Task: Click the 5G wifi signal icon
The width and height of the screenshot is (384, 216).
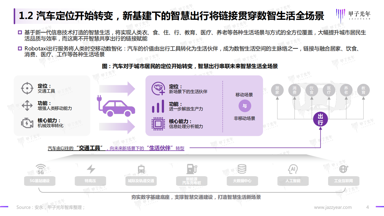Action: (x=41, y=169)
